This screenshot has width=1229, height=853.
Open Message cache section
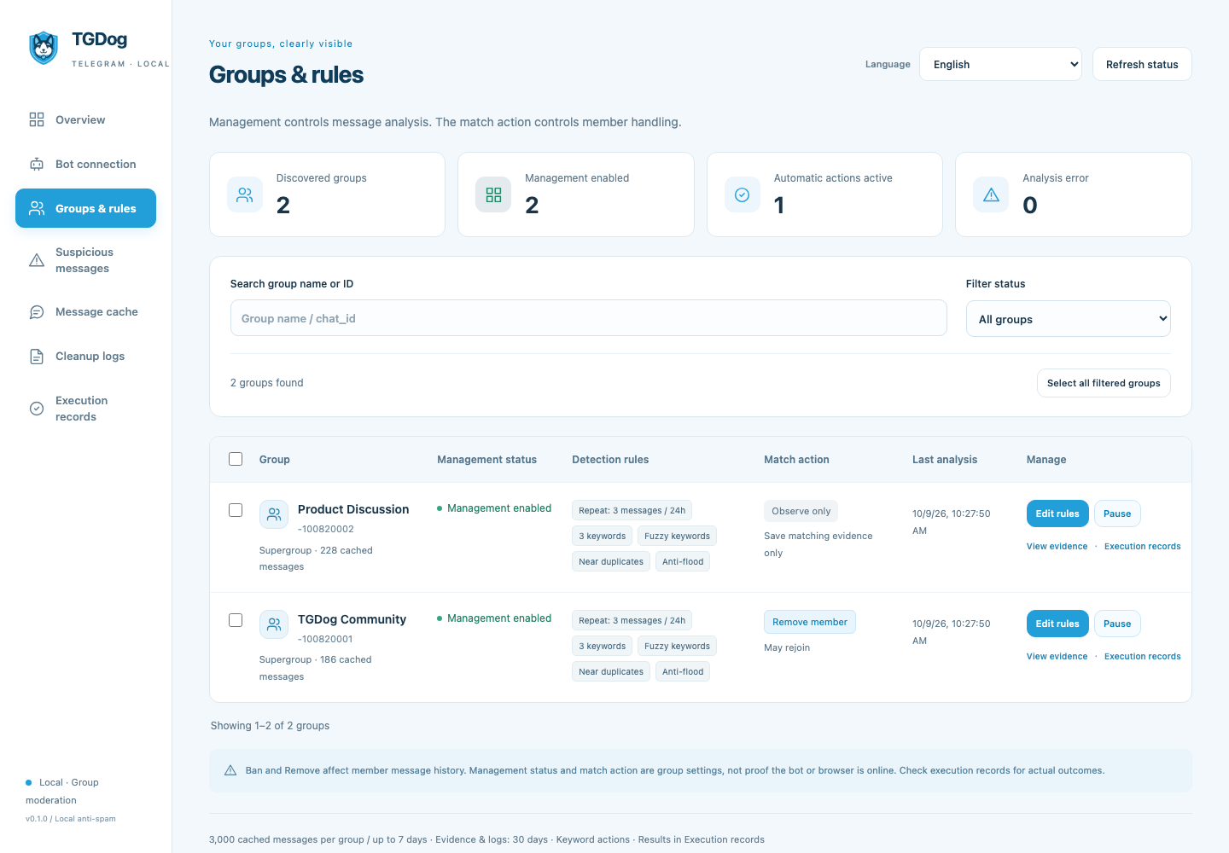coord(85,312)
